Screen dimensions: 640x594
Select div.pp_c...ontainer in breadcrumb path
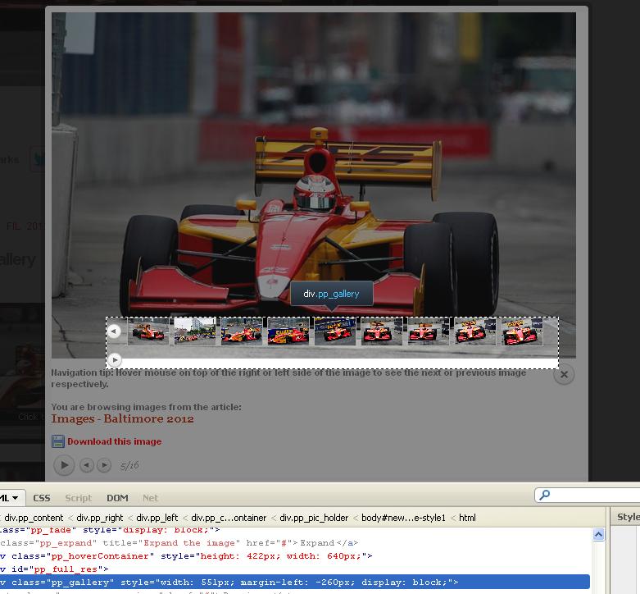(x=229, y=518)
